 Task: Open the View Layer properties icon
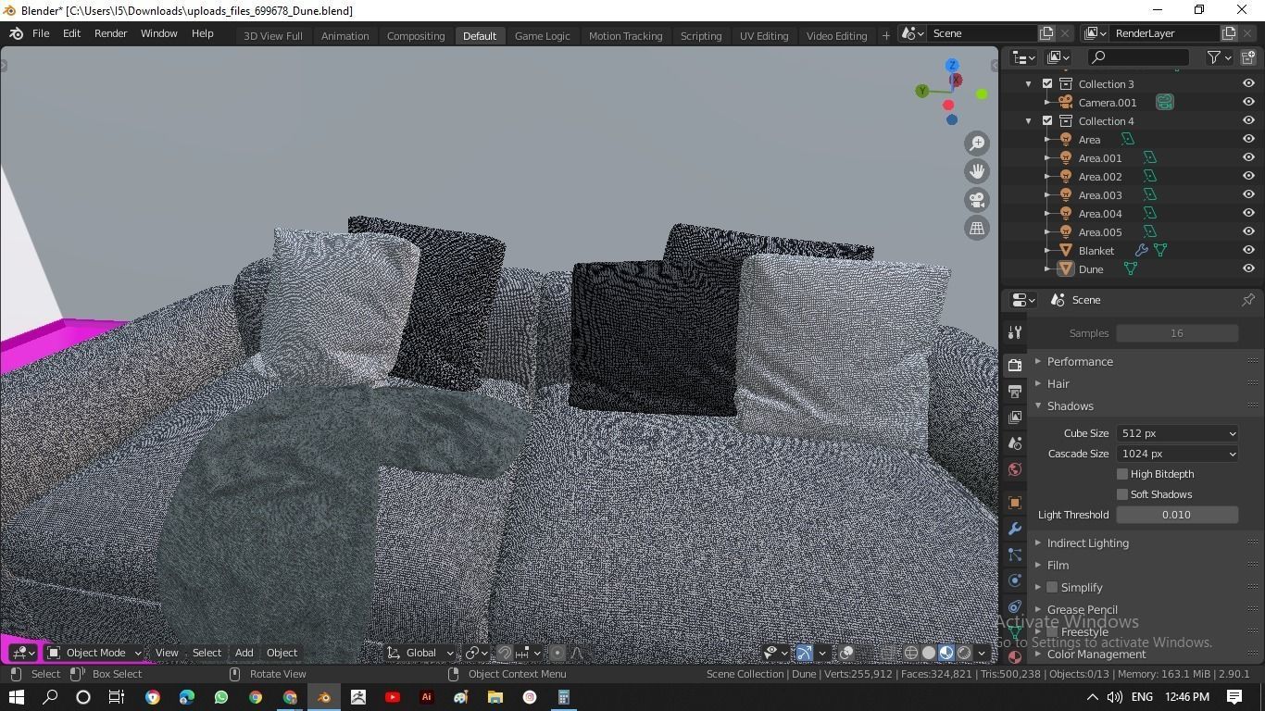(1015, 418)
